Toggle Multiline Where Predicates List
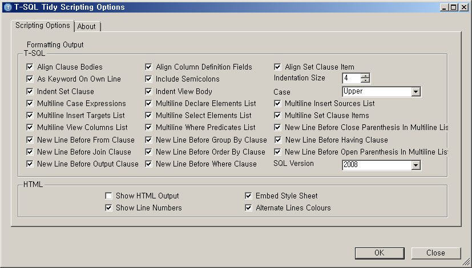Viewport: 472px width, 268px height. point(148,128)
